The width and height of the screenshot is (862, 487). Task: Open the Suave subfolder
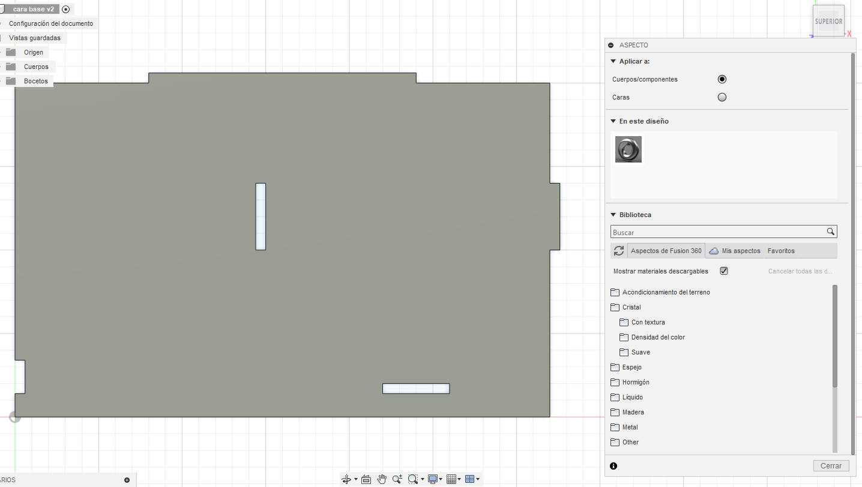tap(634, 352)
